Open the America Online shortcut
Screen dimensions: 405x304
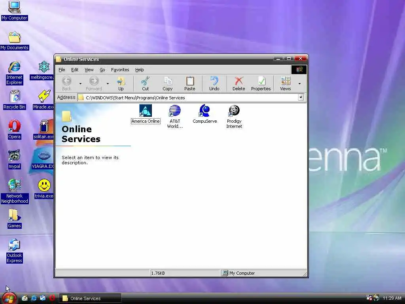click(146, 114)
